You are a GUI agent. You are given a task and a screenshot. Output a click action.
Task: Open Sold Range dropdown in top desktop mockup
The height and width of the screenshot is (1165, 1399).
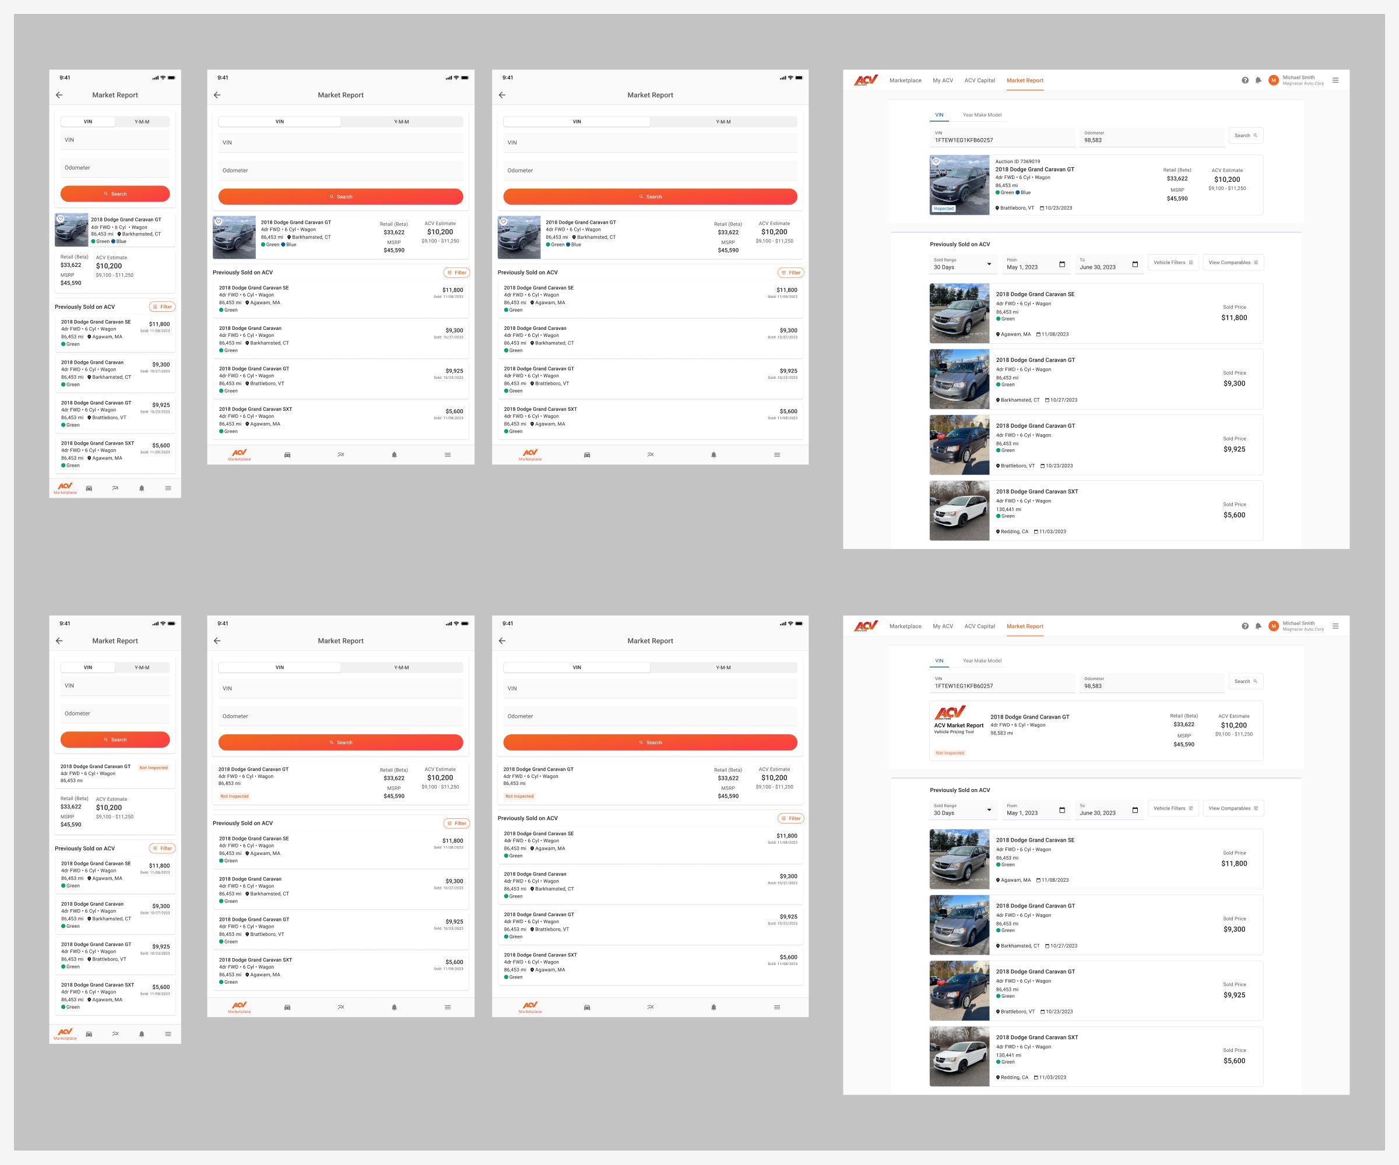pos(962,264)
